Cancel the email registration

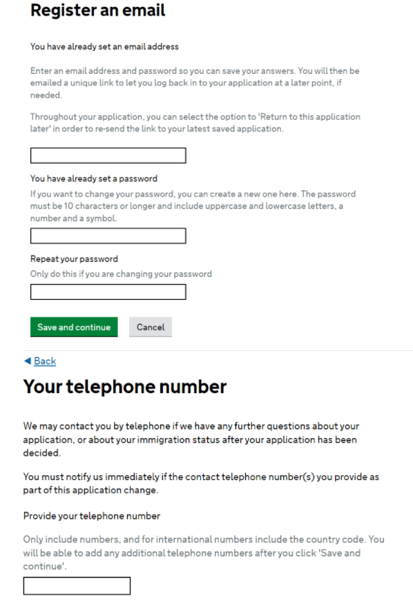151,327
